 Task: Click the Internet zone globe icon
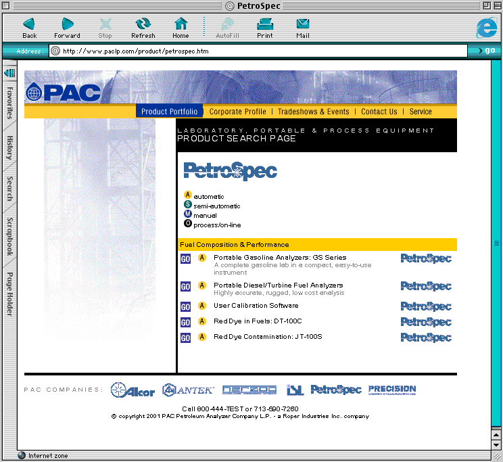tap(22, 455)
